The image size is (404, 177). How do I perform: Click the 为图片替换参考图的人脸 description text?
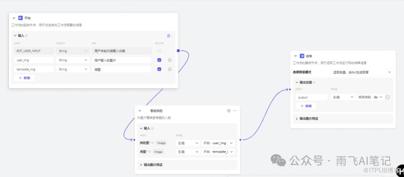[x=154, y=118]
